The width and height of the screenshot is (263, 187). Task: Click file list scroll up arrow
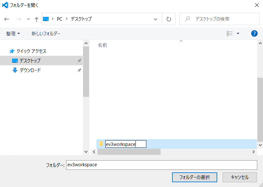click(x=260, y=43)
